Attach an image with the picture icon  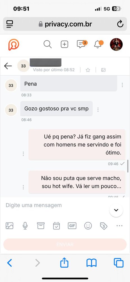10,226
